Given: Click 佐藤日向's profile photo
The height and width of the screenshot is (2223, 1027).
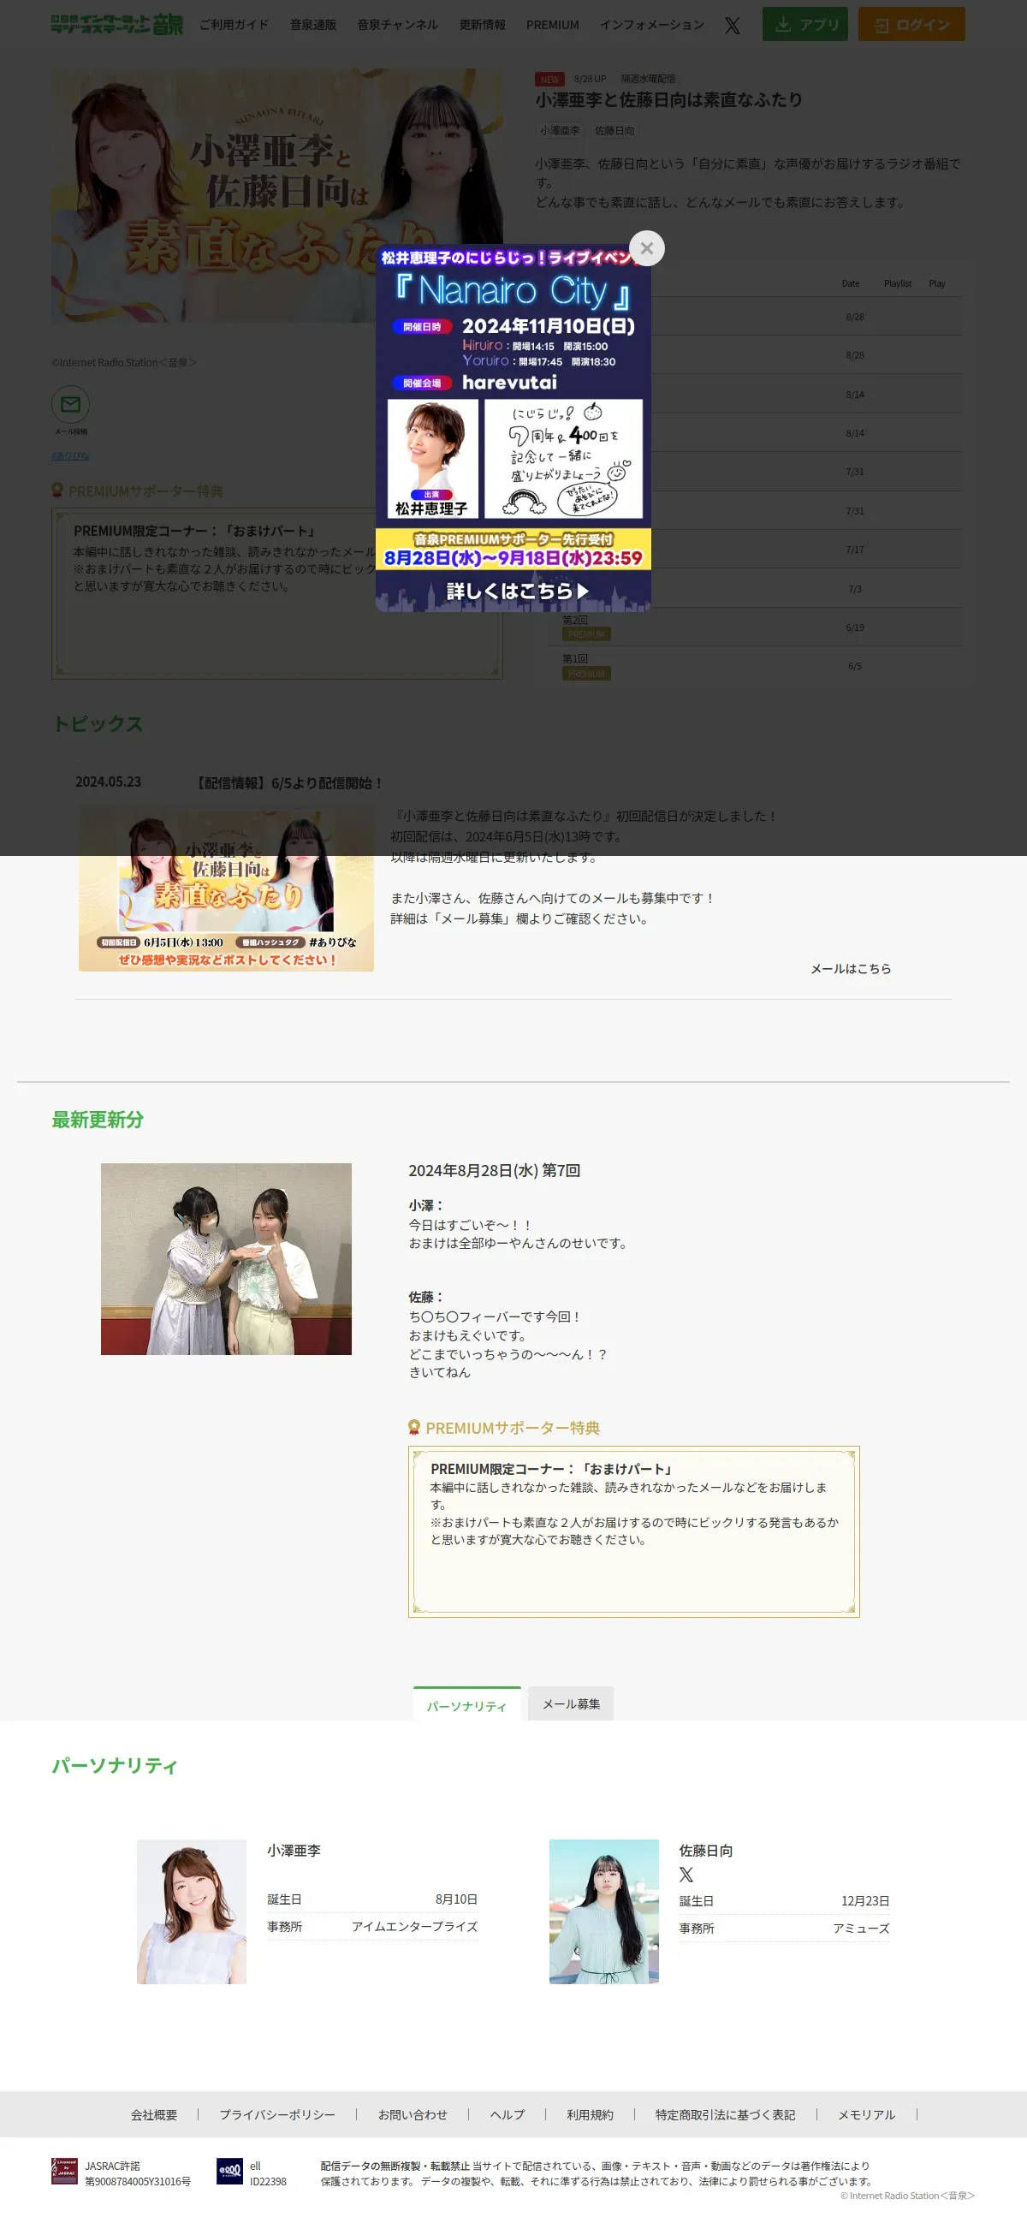Looking at the screenshot, I should 604,1911.
